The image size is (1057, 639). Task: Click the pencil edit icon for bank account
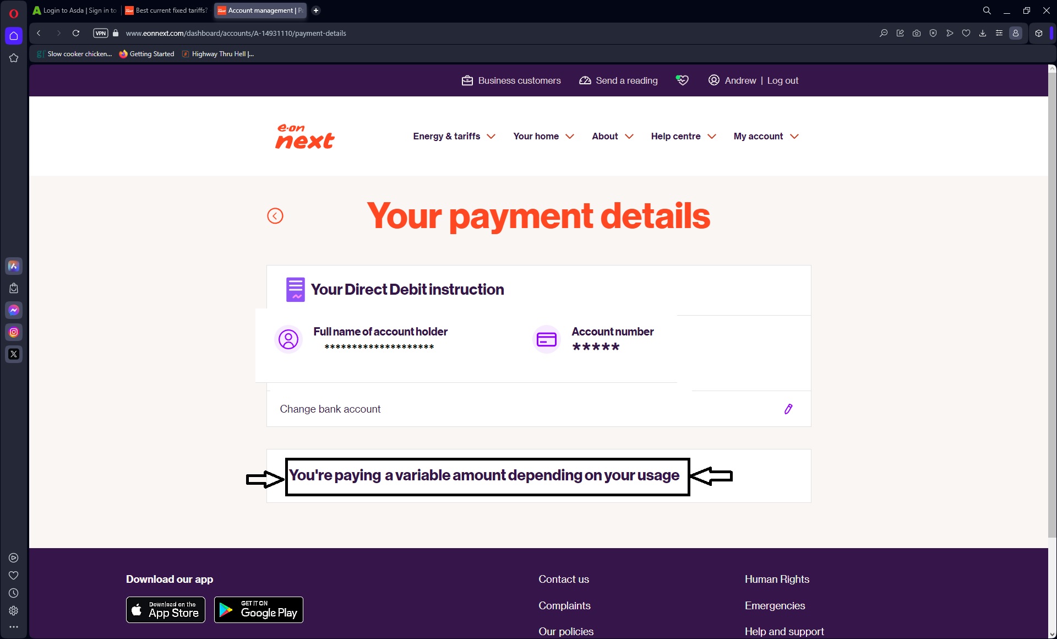click(x=789, y=409)
